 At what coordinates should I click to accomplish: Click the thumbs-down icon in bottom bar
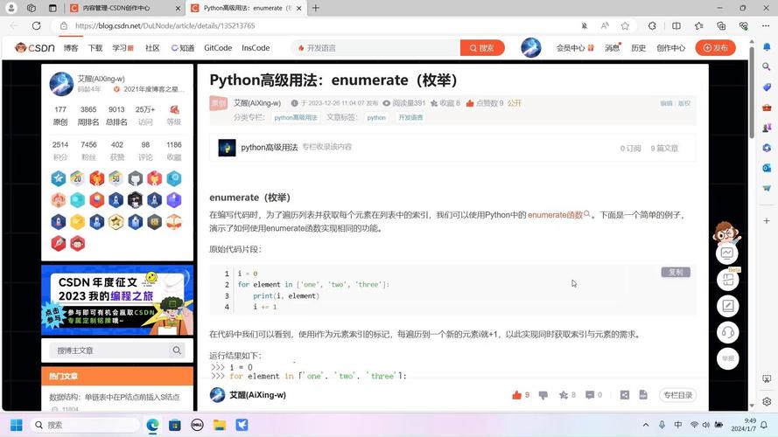point(543,395)
